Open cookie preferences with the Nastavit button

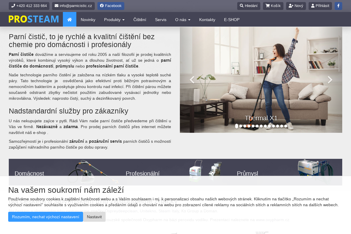pyautogui.click(x=94, y=217)
